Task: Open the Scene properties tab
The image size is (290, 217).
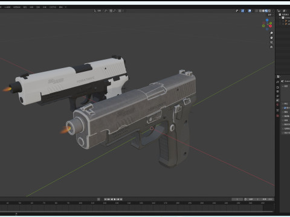Action: click(x=278, y=100)
